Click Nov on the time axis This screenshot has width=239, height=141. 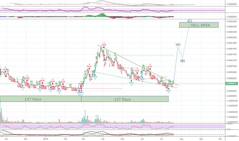6,139
